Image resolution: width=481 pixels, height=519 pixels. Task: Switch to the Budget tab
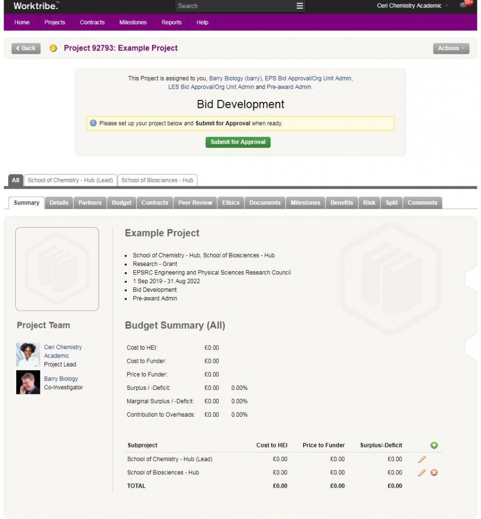pyautogui.click(x=122, y=203)
